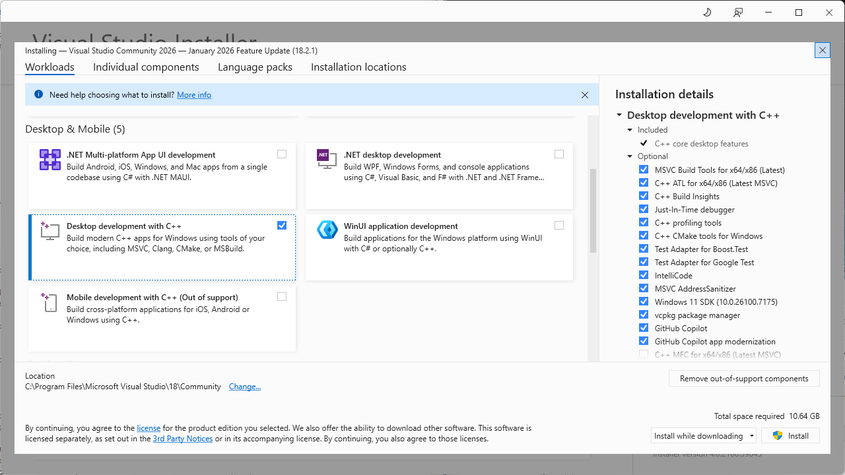
Task: Open the license link
Action: click(x=149, y=428)
